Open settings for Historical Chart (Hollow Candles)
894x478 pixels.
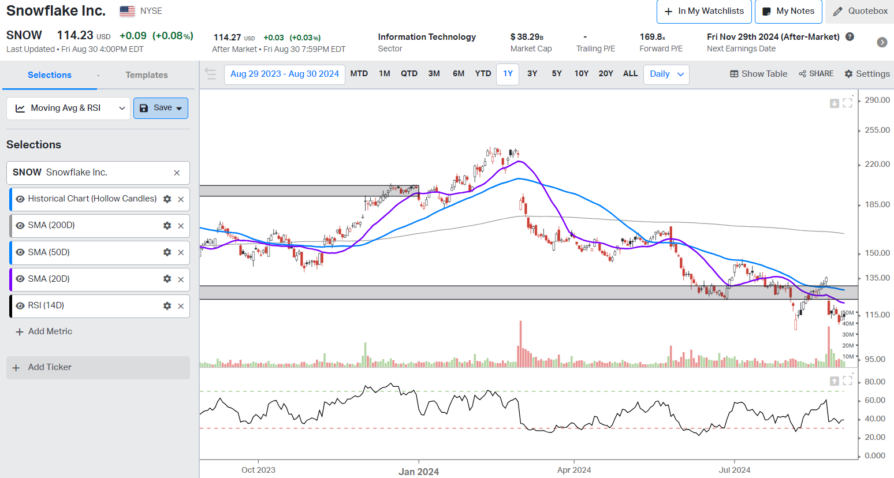[x=167, y=199]
